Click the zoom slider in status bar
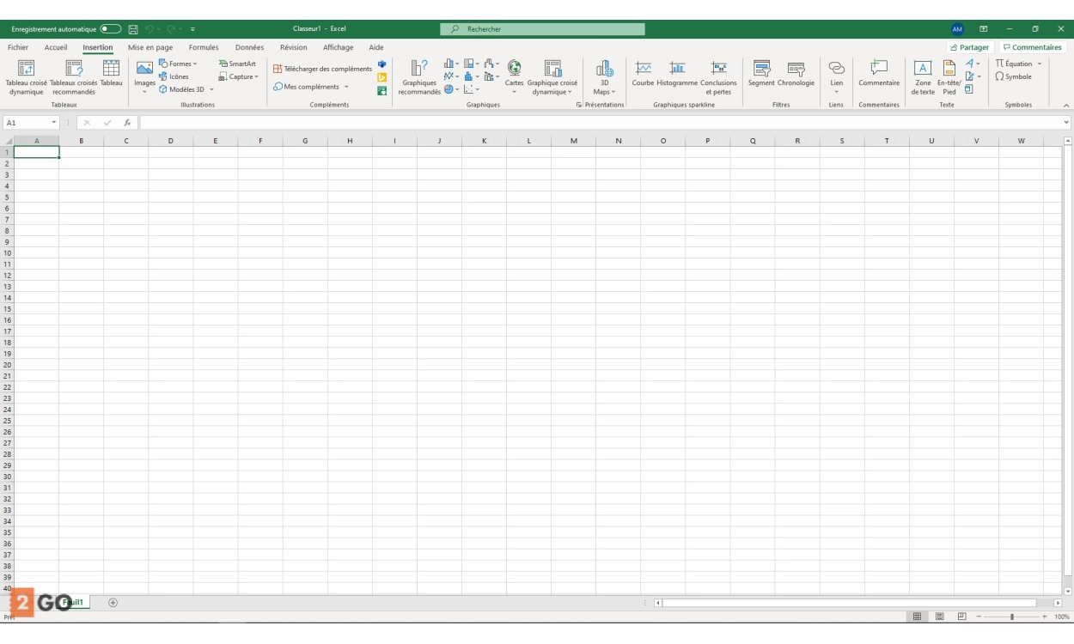Screen dimensions: 1074x644 tap(1012, 617)
